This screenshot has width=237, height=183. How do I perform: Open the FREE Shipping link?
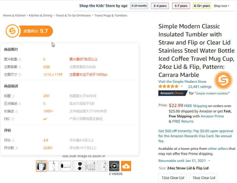pos(196,106)
